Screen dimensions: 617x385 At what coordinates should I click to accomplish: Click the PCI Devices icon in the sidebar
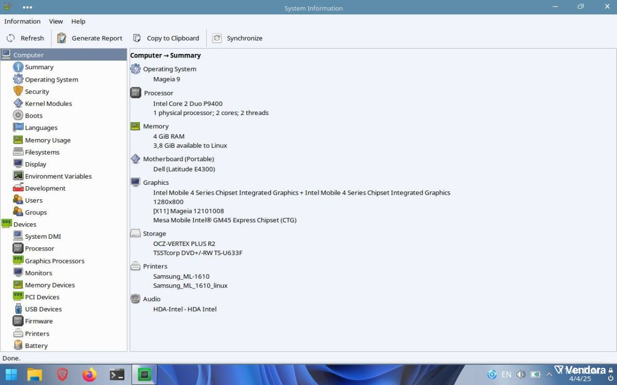pos(18,297)
